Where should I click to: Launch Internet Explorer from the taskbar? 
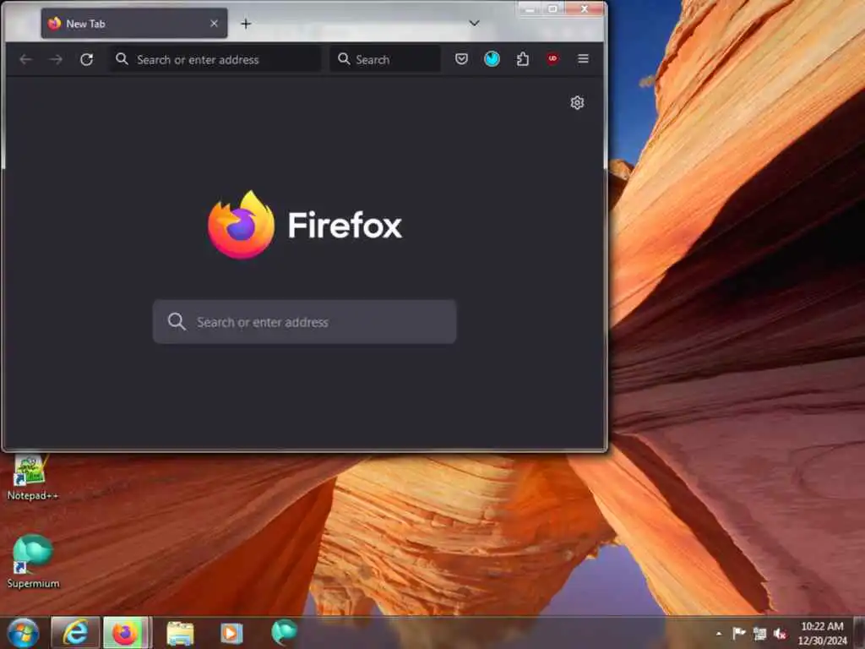tap(75, 632)
